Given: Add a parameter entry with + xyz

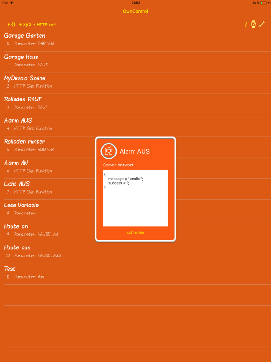Looking at the screenshot, I should click(x=25, y=25).
